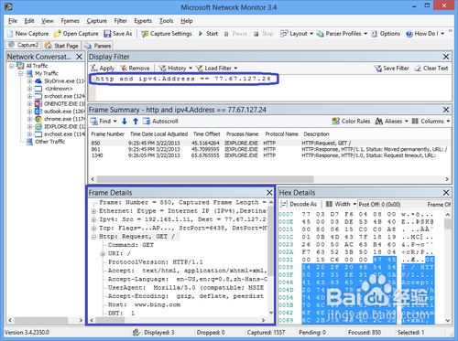The image size is (458, 341).
Task: Start the capture with play button
Action: [208, 34]
